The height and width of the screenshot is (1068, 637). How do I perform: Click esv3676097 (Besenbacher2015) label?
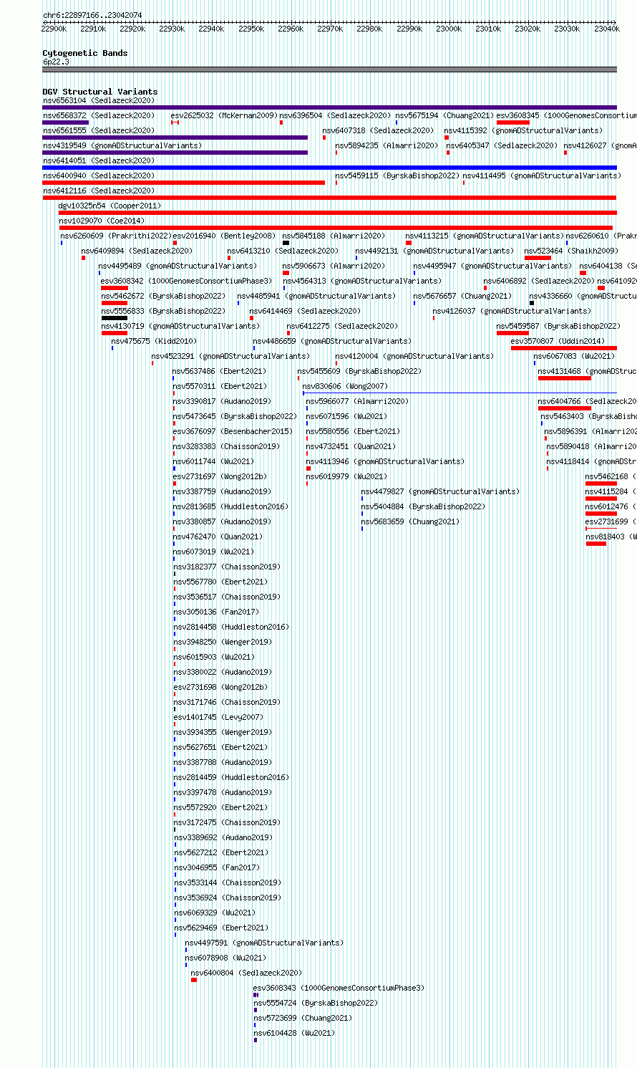pyautogui.click(x=233, y=431)
